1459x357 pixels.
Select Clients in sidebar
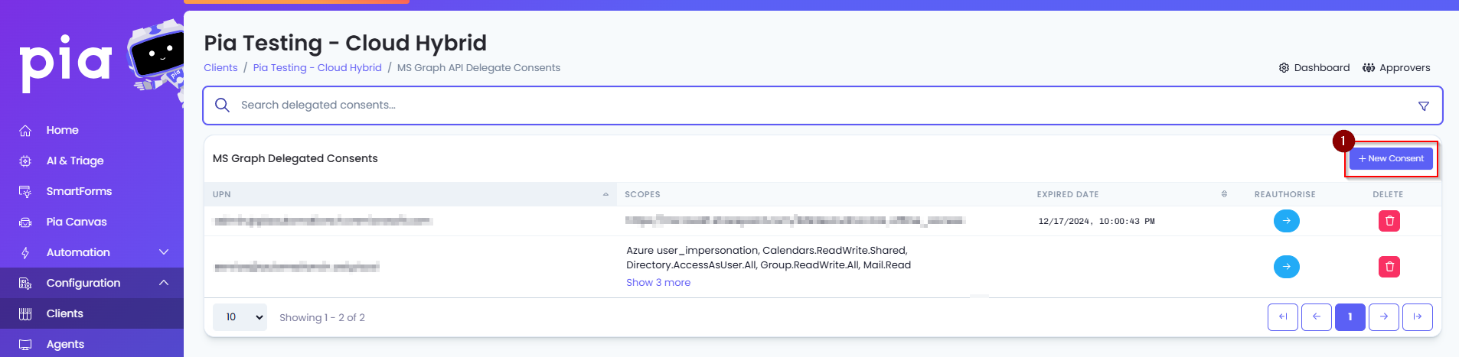point(64,313)
